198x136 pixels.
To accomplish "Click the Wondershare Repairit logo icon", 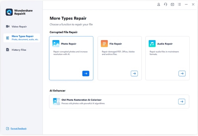I will pos(9,12).
